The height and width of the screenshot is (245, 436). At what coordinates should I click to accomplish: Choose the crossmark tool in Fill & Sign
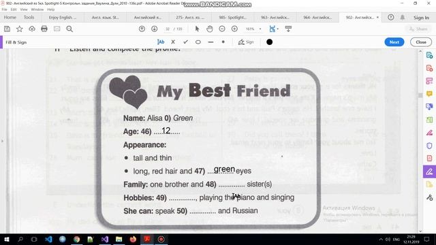pos(173,42)
